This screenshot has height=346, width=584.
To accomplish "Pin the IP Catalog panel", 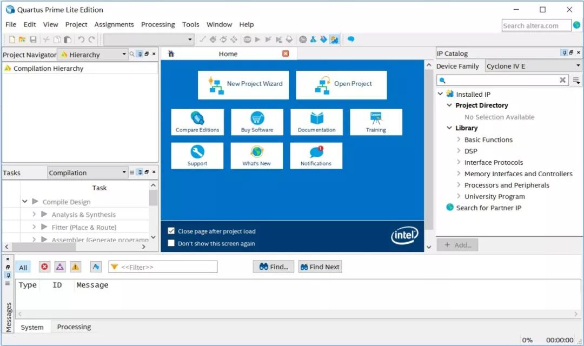I will 565,53.
